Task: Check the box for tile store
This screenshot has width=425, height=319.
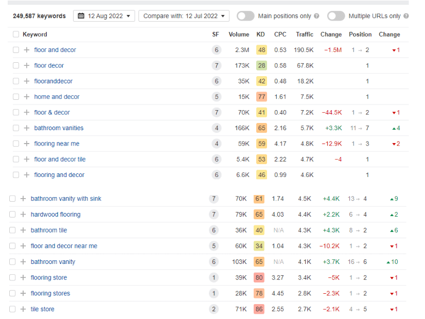Action: click(x=12, y=309)
